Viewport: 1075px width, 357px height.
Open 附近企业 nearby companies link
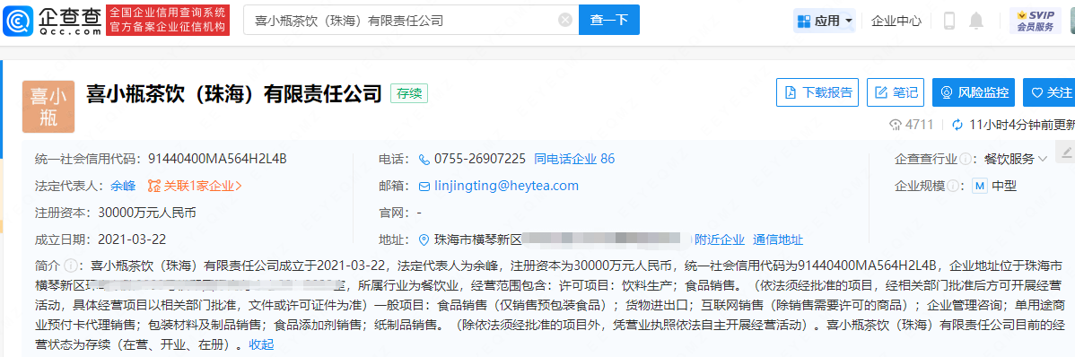click(x=719, y=239)
